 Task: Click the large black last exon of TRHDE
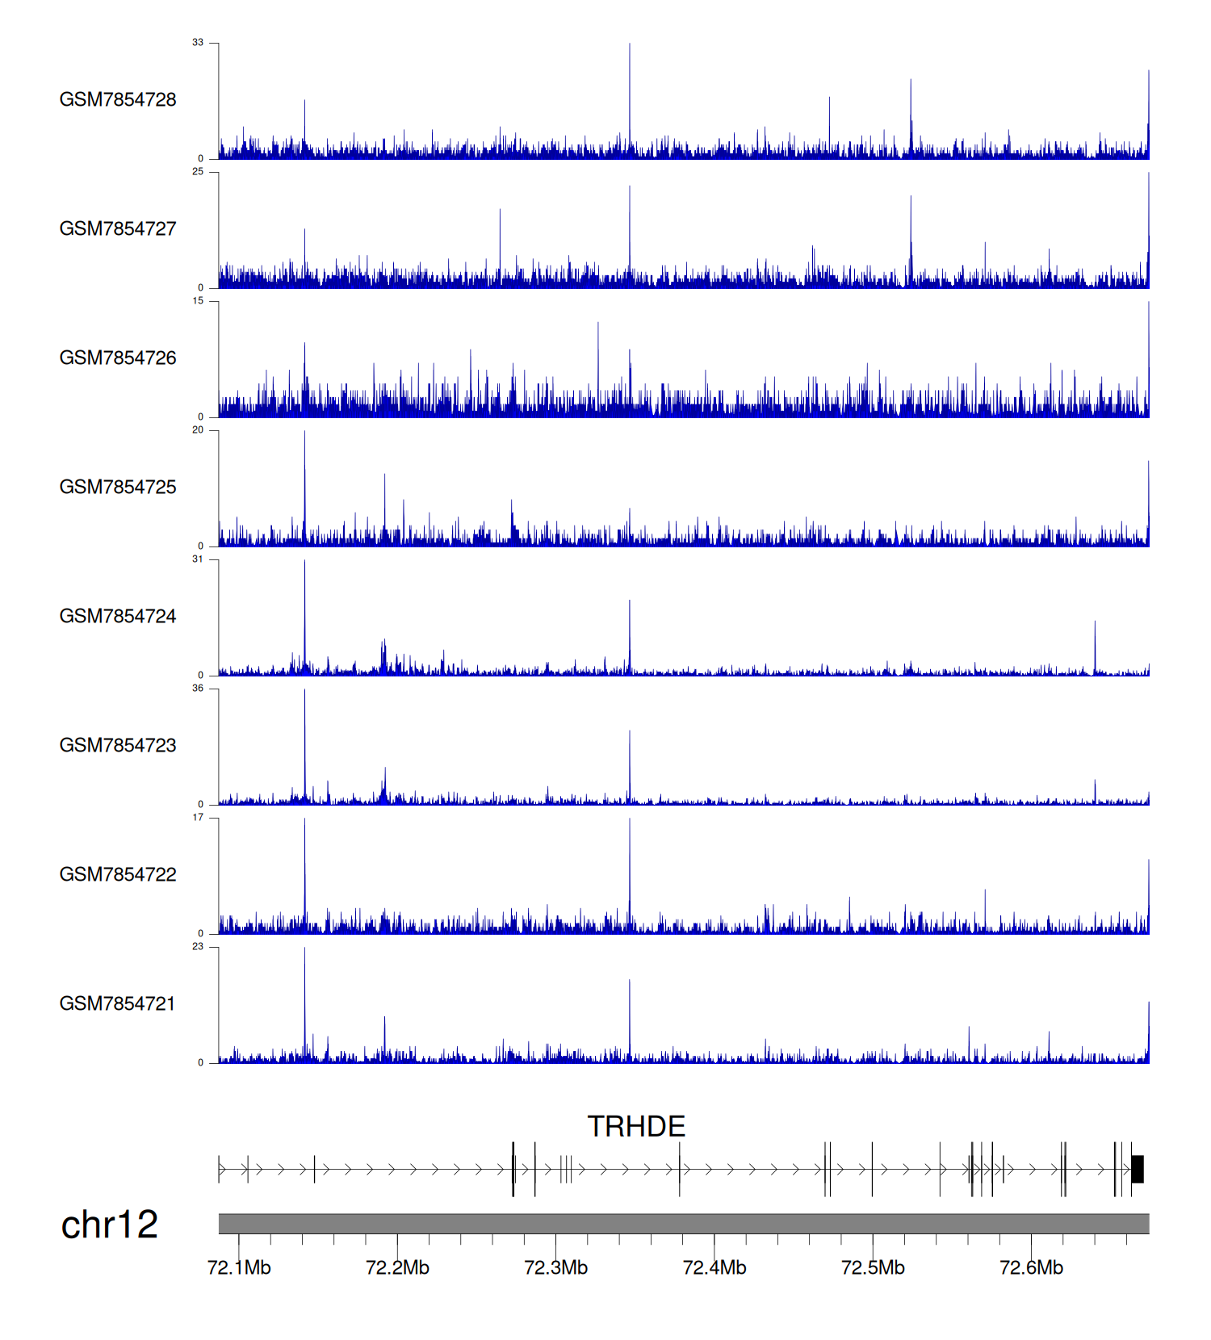(1138, 1169)
